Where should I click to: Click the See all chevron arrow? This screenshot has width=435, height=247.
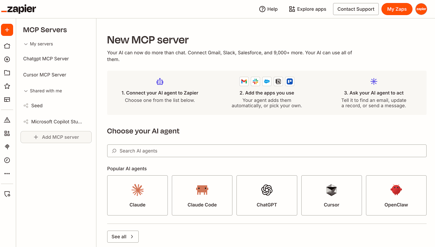point(132,237)
